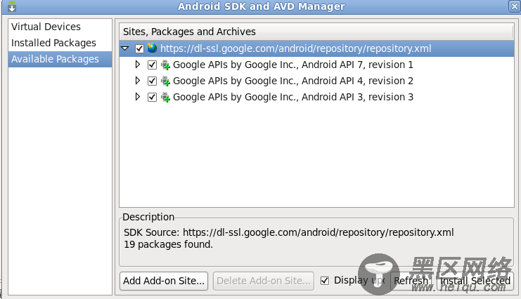Click the Delete Add-on Site button
Image resolution: width=521 pixels, height=299 pixels.
click(264, 281)
